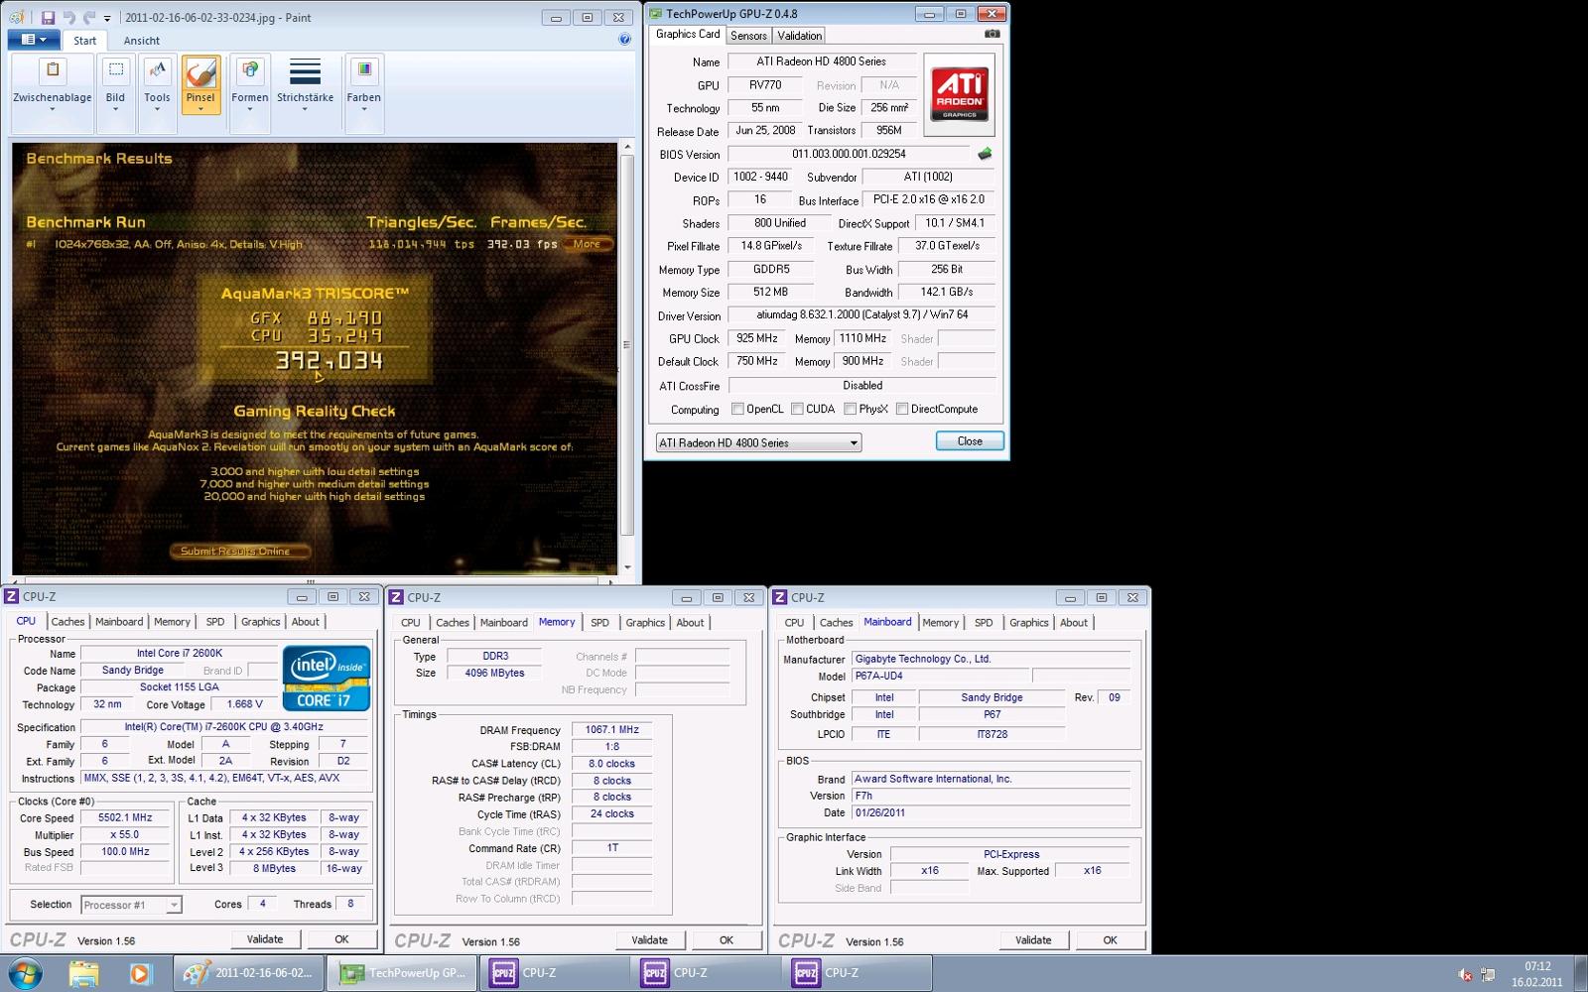Click the GPU Clock field showing 925 MHz
Screen dimensions: 1588x992
tap(757, 338)
